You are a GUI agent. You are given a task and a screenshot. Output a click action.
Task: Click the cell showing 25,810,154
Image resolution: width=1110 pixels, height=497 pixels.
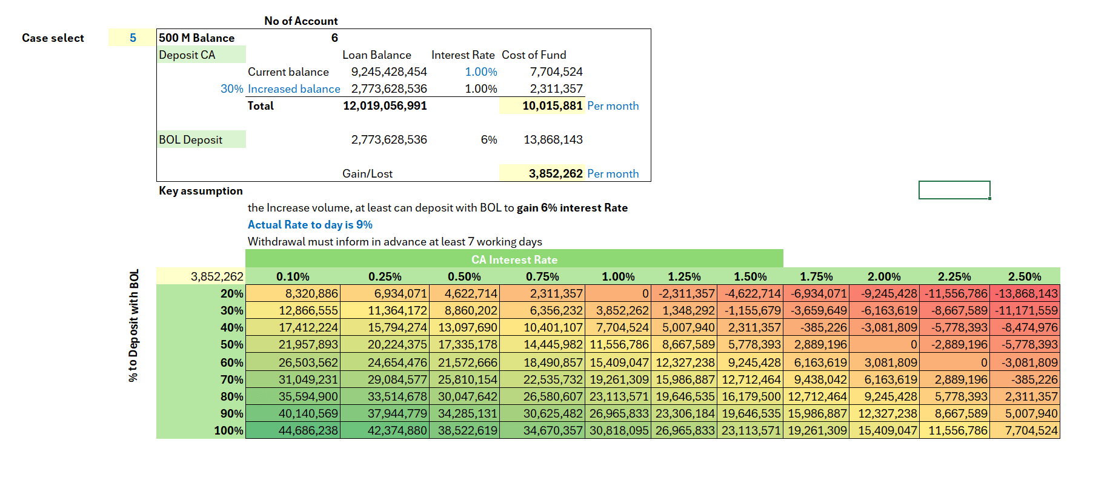pos(464,379)
